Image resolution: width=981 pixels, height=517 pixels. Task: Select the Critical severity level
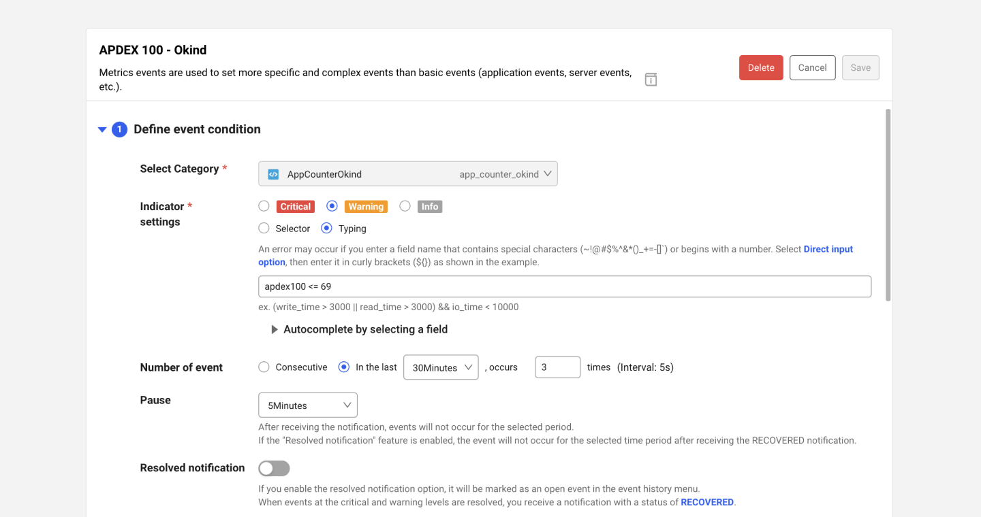coord(264,206)
